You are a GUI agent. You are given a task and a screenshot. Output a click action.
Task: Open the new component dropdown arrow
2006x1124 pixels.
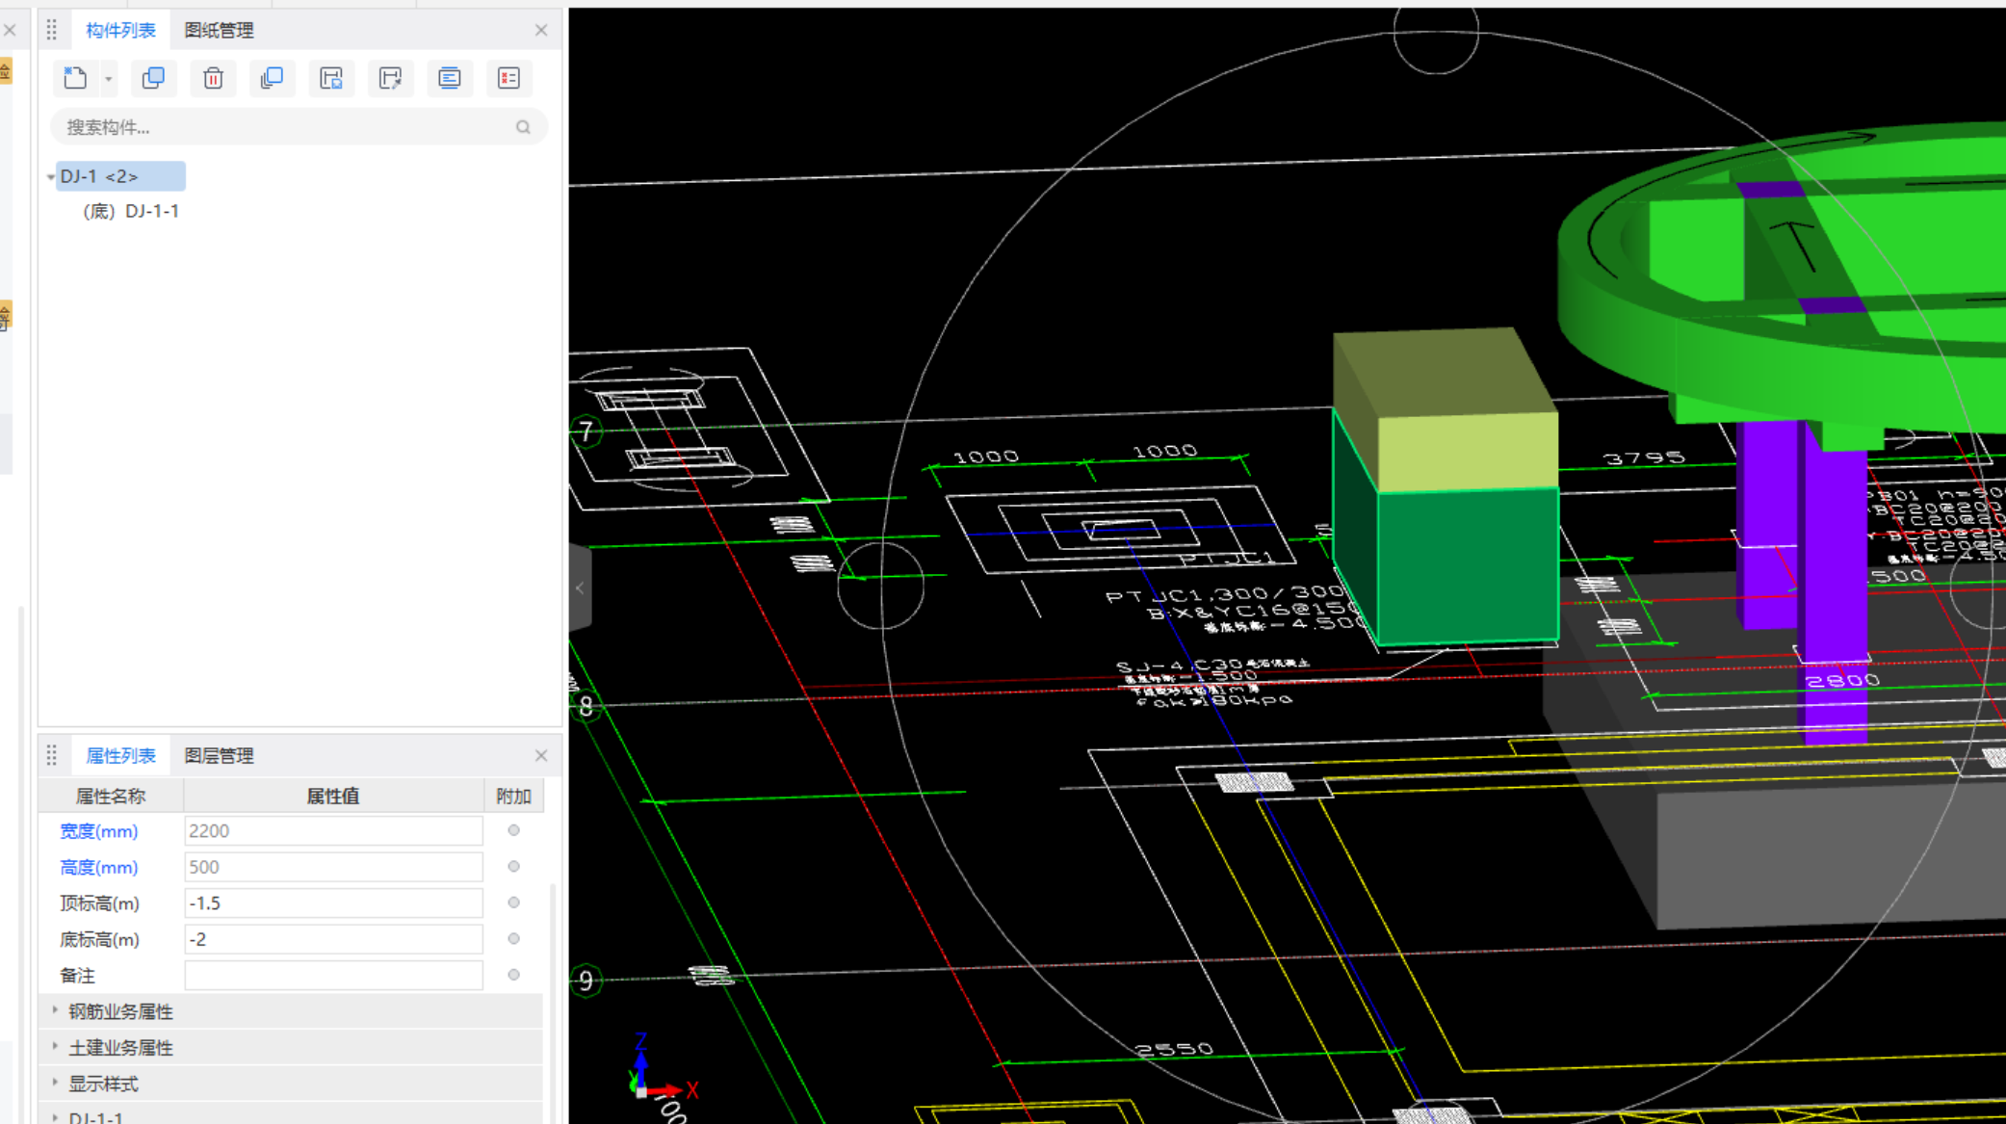(109, 79)
